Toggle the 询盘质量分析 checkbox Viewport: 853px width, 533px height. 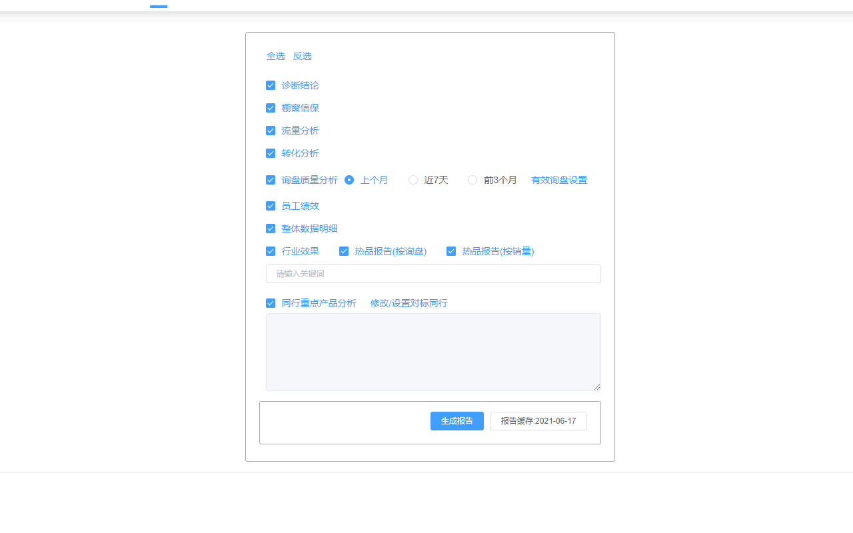coord(271,180)
